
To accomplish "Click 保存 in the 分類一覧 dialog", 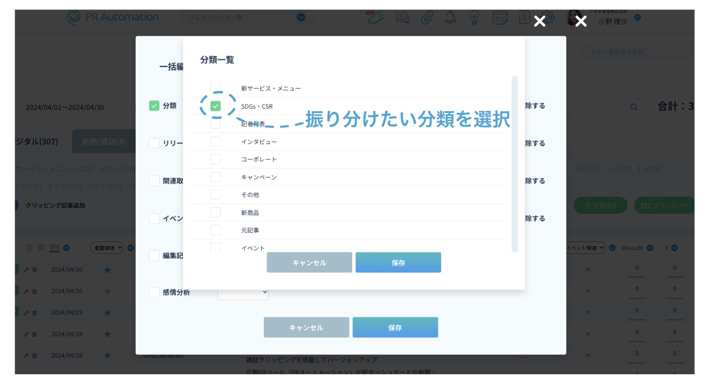I will 398,263.
